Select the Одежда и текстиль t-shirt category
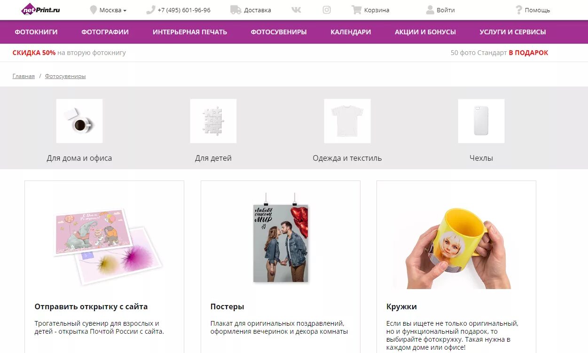The width and height of the screenshot is (588, 353). [347, 131]
